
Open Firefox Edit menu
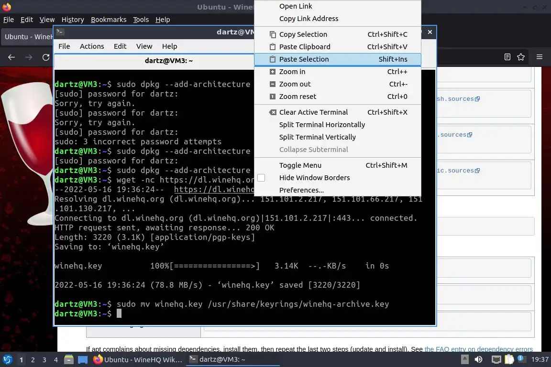coord(27,20)
